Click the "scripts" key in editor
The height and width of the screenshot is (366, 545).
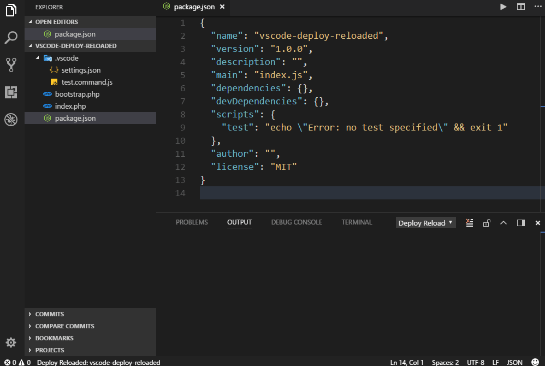(235, 114)
